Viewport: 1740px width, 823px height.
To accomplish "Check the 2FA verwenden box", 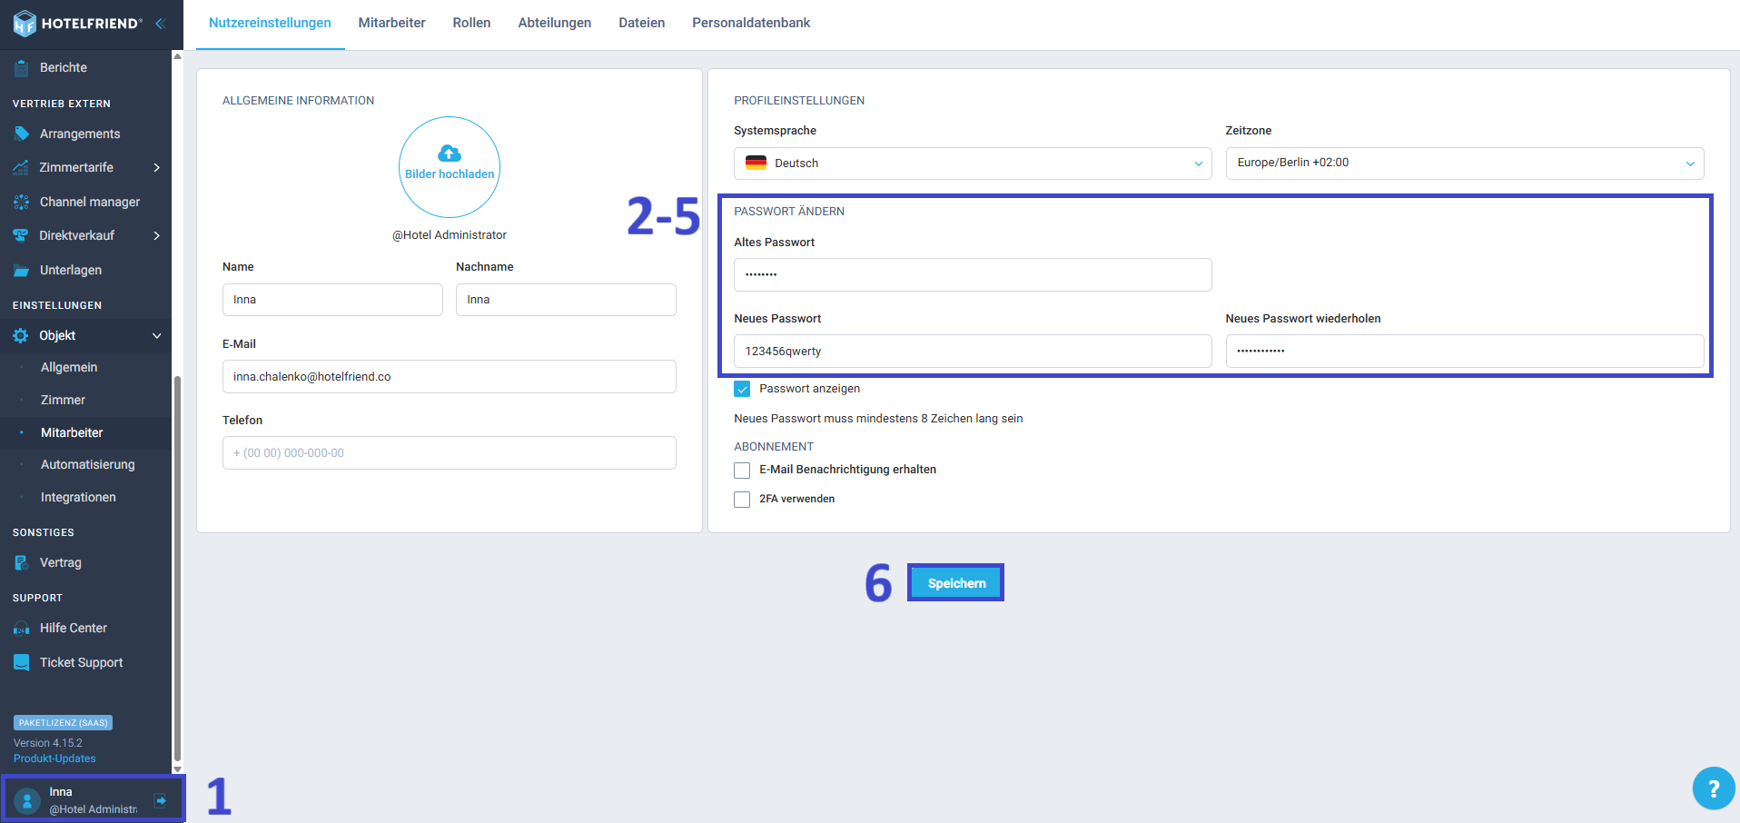I will pos(742,499).
